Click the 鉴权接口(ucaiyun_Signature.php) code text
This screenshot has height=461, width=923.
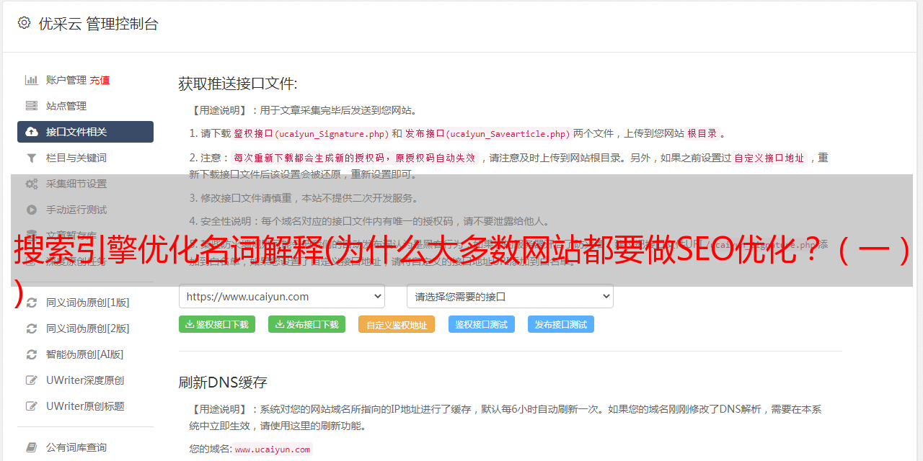311,133
